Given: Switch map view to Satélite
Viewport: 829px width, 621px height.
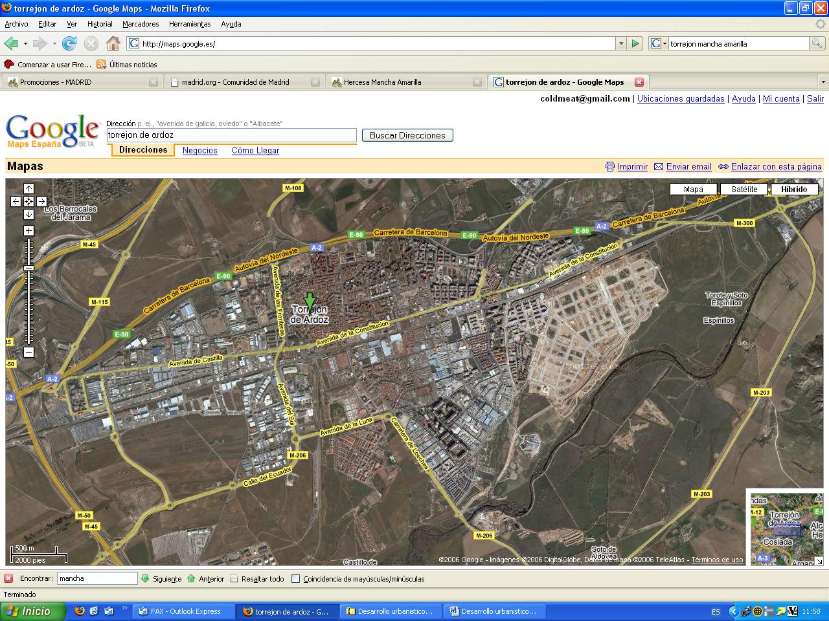Looking at the screenshot, I should tap(744, 189).
